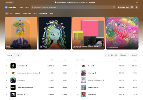Click the Redacted Remilio Babies name
Image resolution: width=143 pixels, height=100 pixels.
[95, 80]
